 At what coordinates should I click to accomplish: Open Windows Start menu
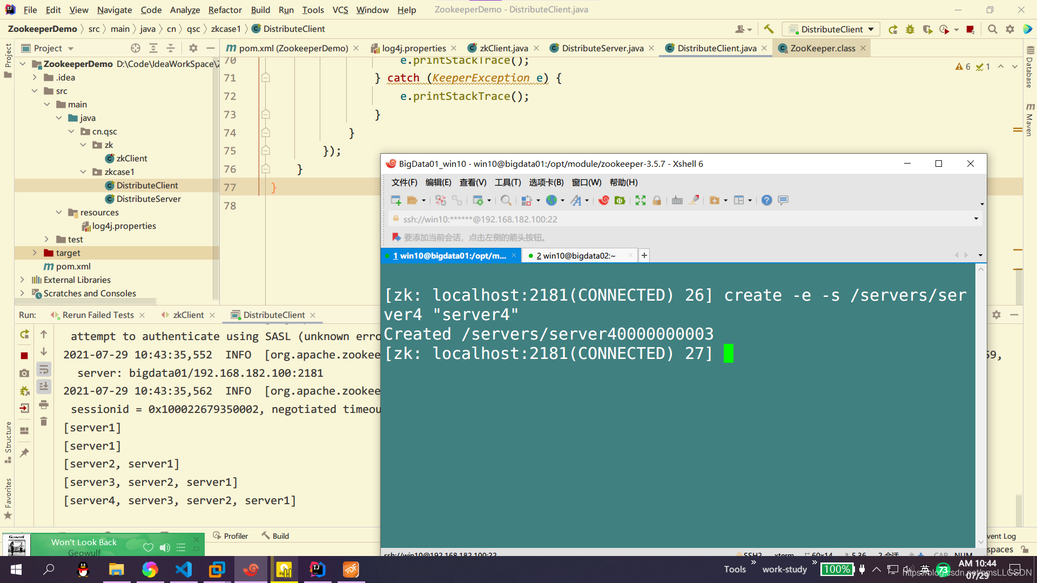tap(16, 569)
